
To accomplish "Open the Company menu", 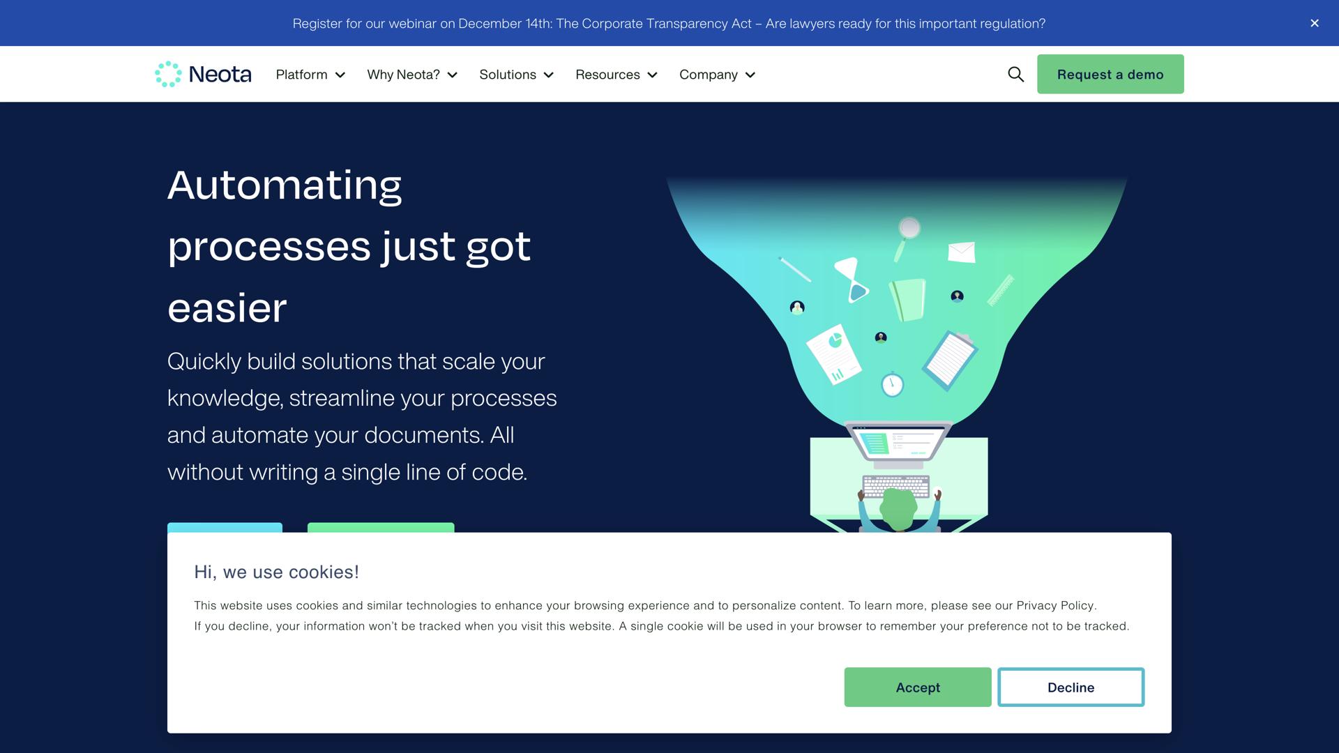I will click(x=717, y=75).
